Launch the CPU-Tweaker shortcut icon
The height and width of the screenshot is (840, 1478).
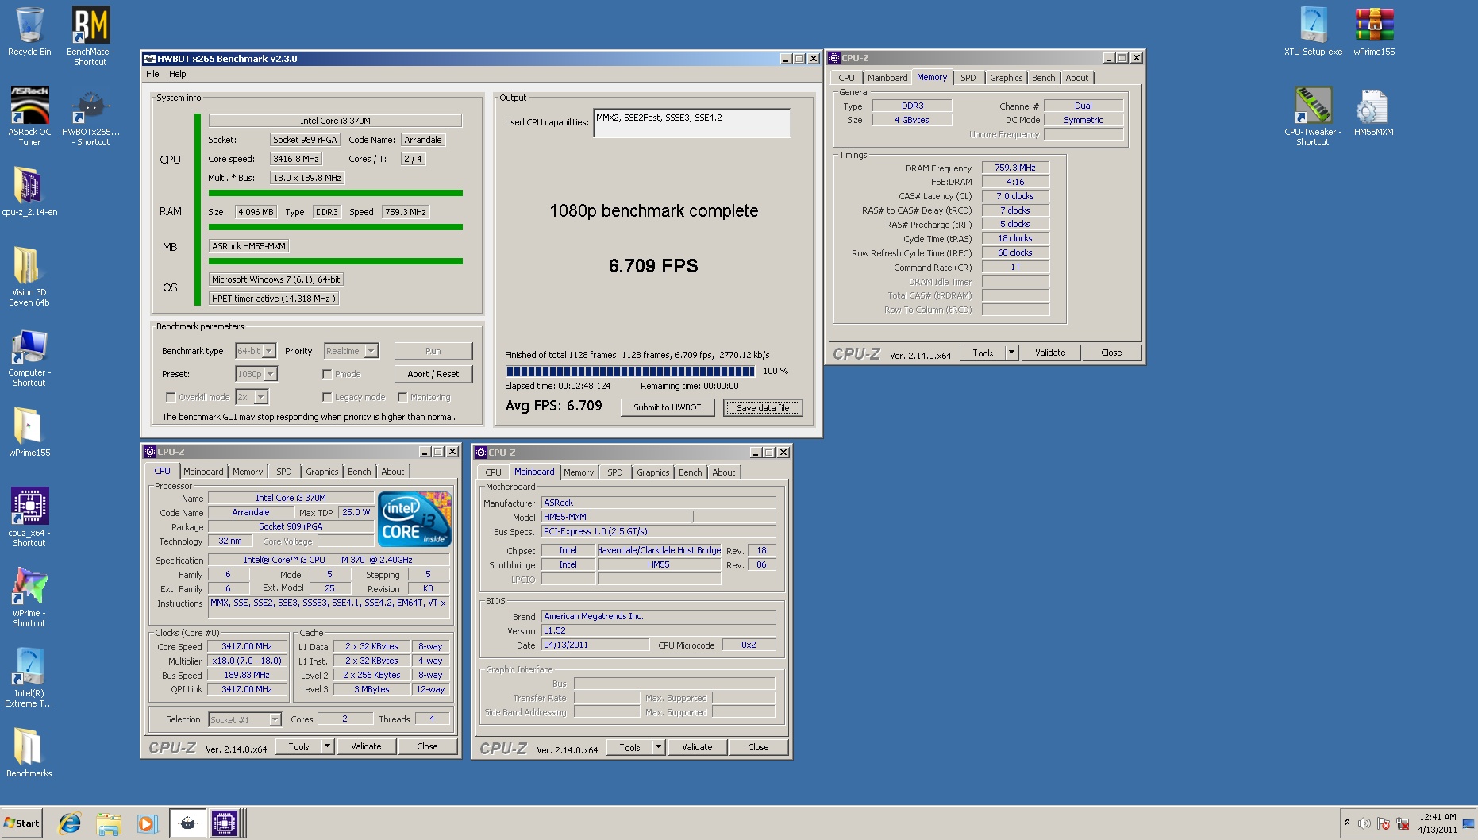[x=1313, y=116]
